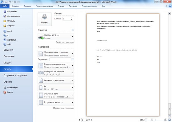Click the Параметры options icon

[x=5, y=88]
